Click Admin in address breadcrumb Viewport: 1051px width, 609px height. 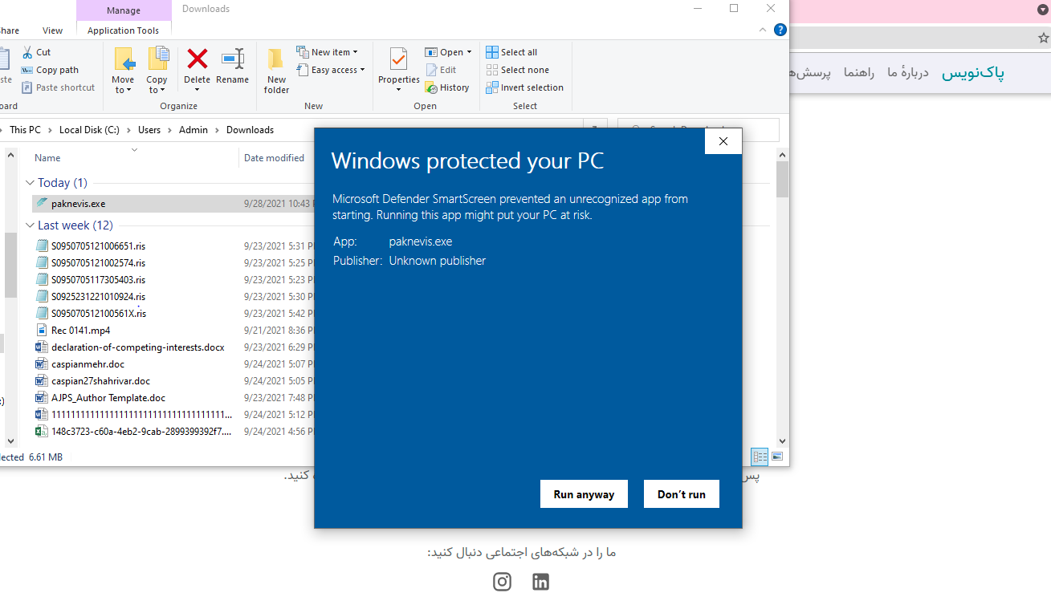pos(193,130)
